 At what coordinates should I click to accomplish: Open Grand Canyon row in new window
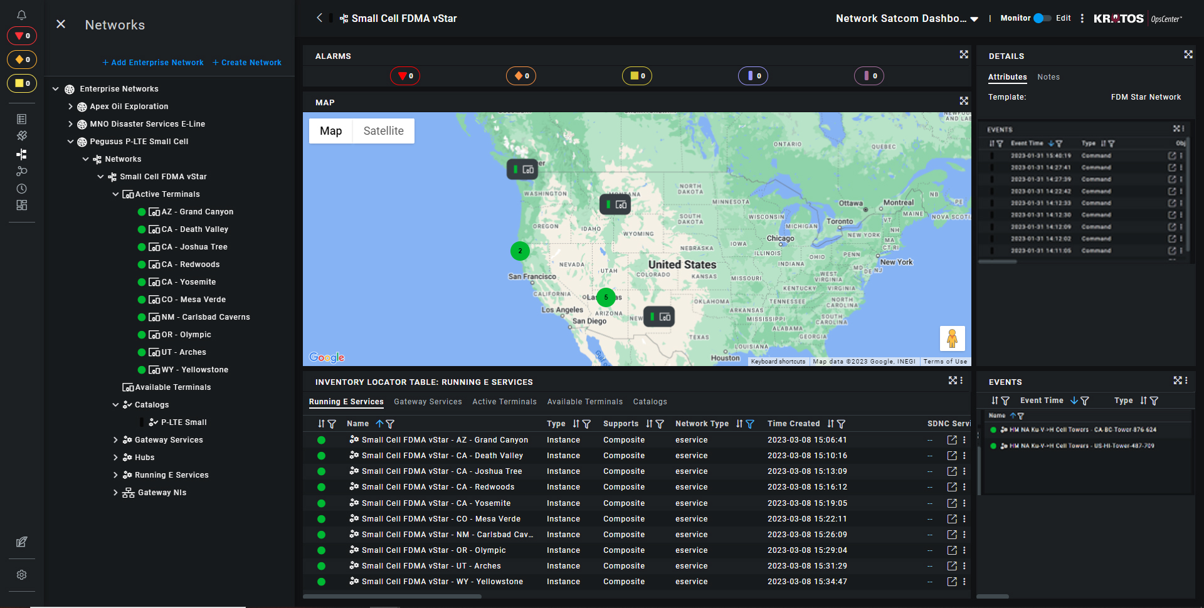click(952, 440)
